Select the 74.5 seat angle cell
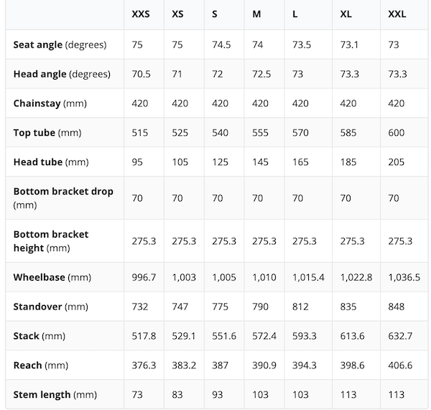 [x=221, y=45]
